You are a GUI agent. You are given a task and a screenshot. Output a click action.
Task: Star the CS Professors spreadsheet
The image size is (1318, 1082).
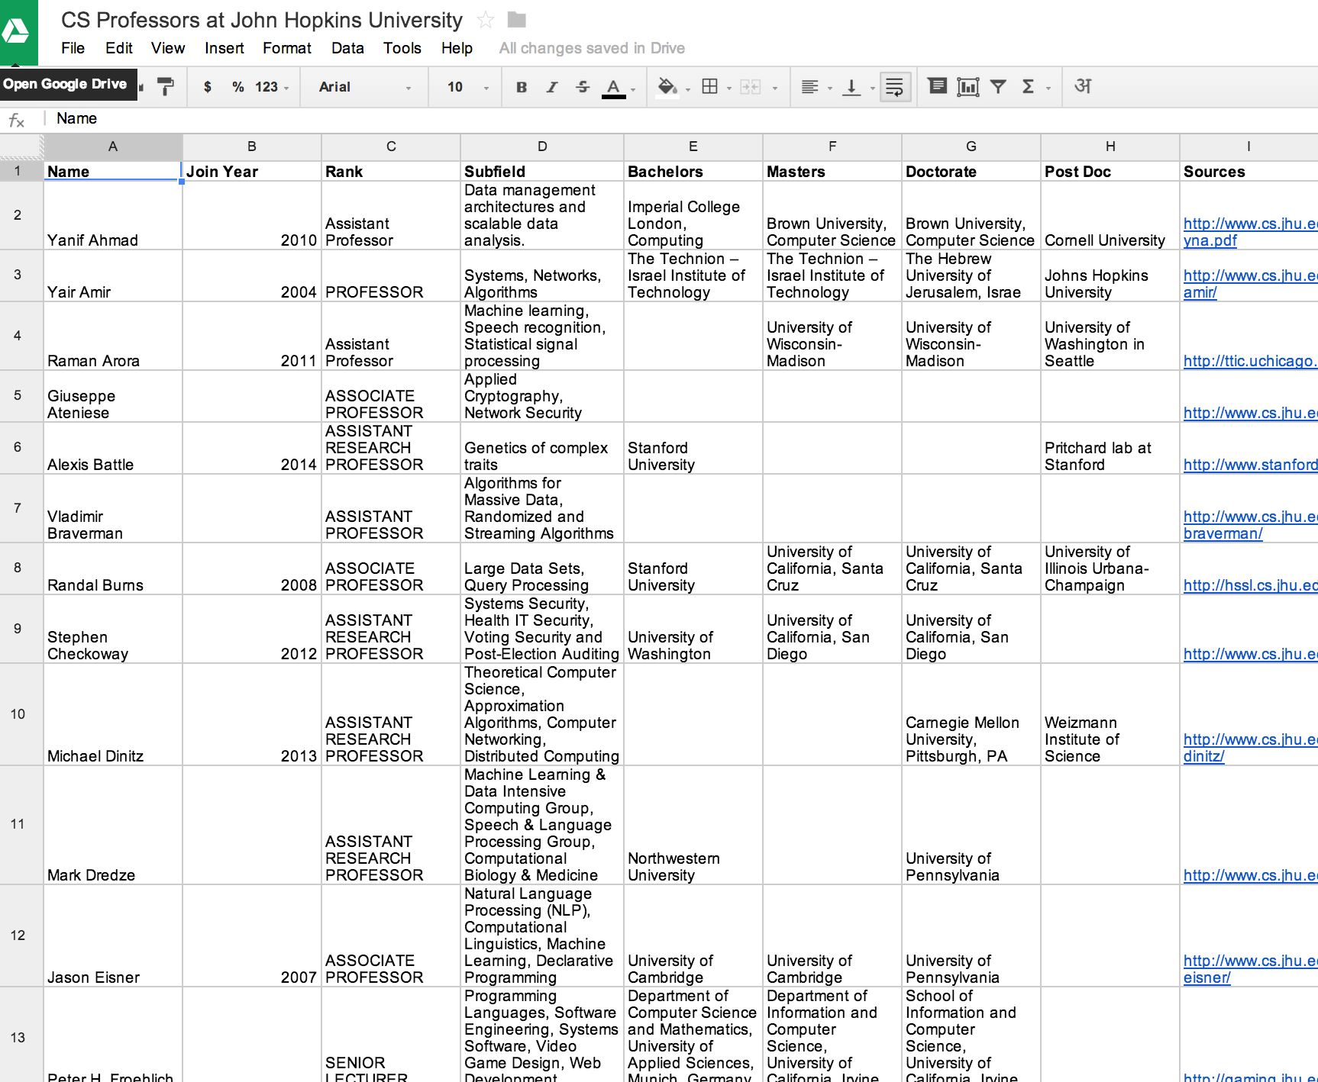point(485,20)
